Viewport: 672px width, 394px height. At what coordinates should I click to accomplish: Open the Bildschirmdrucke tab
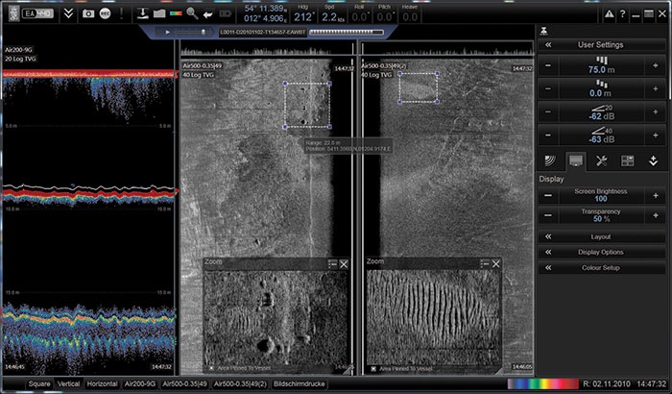pos(300,383)
